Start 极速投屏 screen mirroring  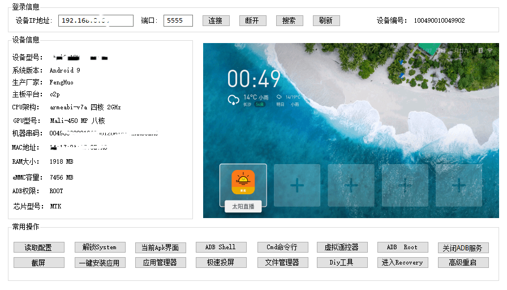(x=221, y=263)
